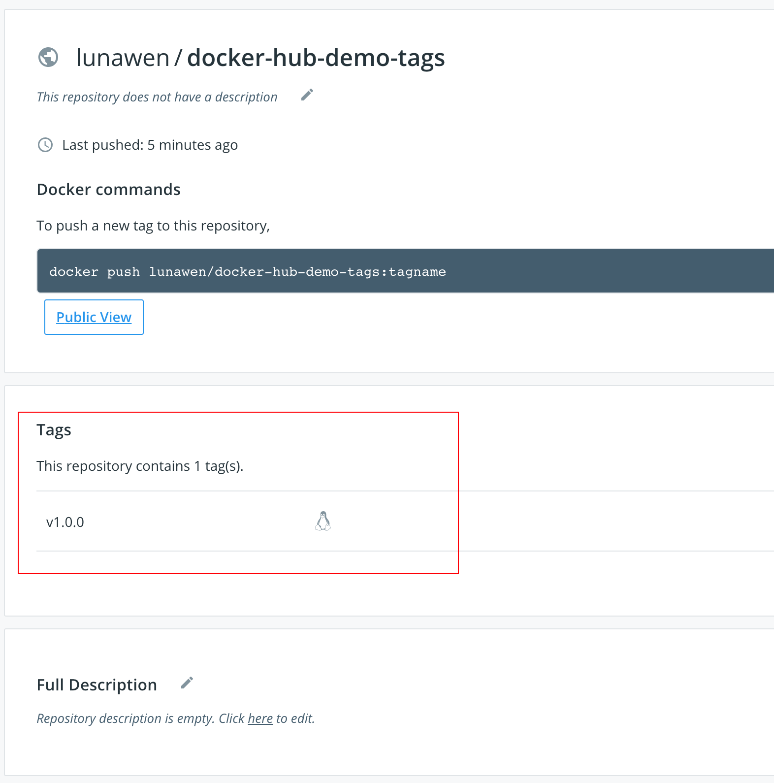
Task: Click the public globe icon beside repository name
Action: click(48, 57)
